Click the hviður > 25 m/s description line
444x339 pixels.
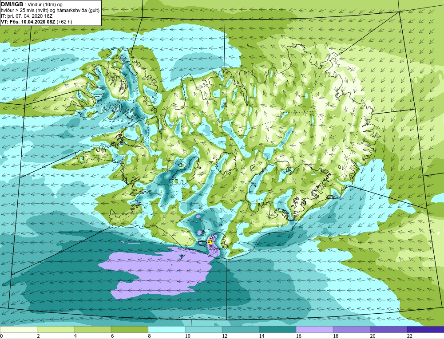(x=50, y=10)
